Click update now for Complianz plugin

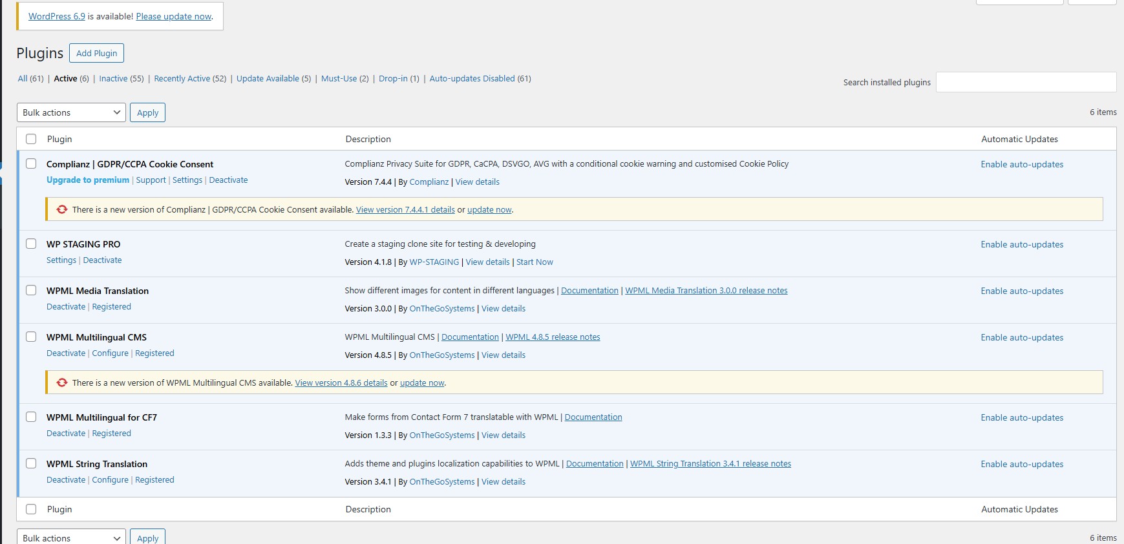click(x=489, y=210)
